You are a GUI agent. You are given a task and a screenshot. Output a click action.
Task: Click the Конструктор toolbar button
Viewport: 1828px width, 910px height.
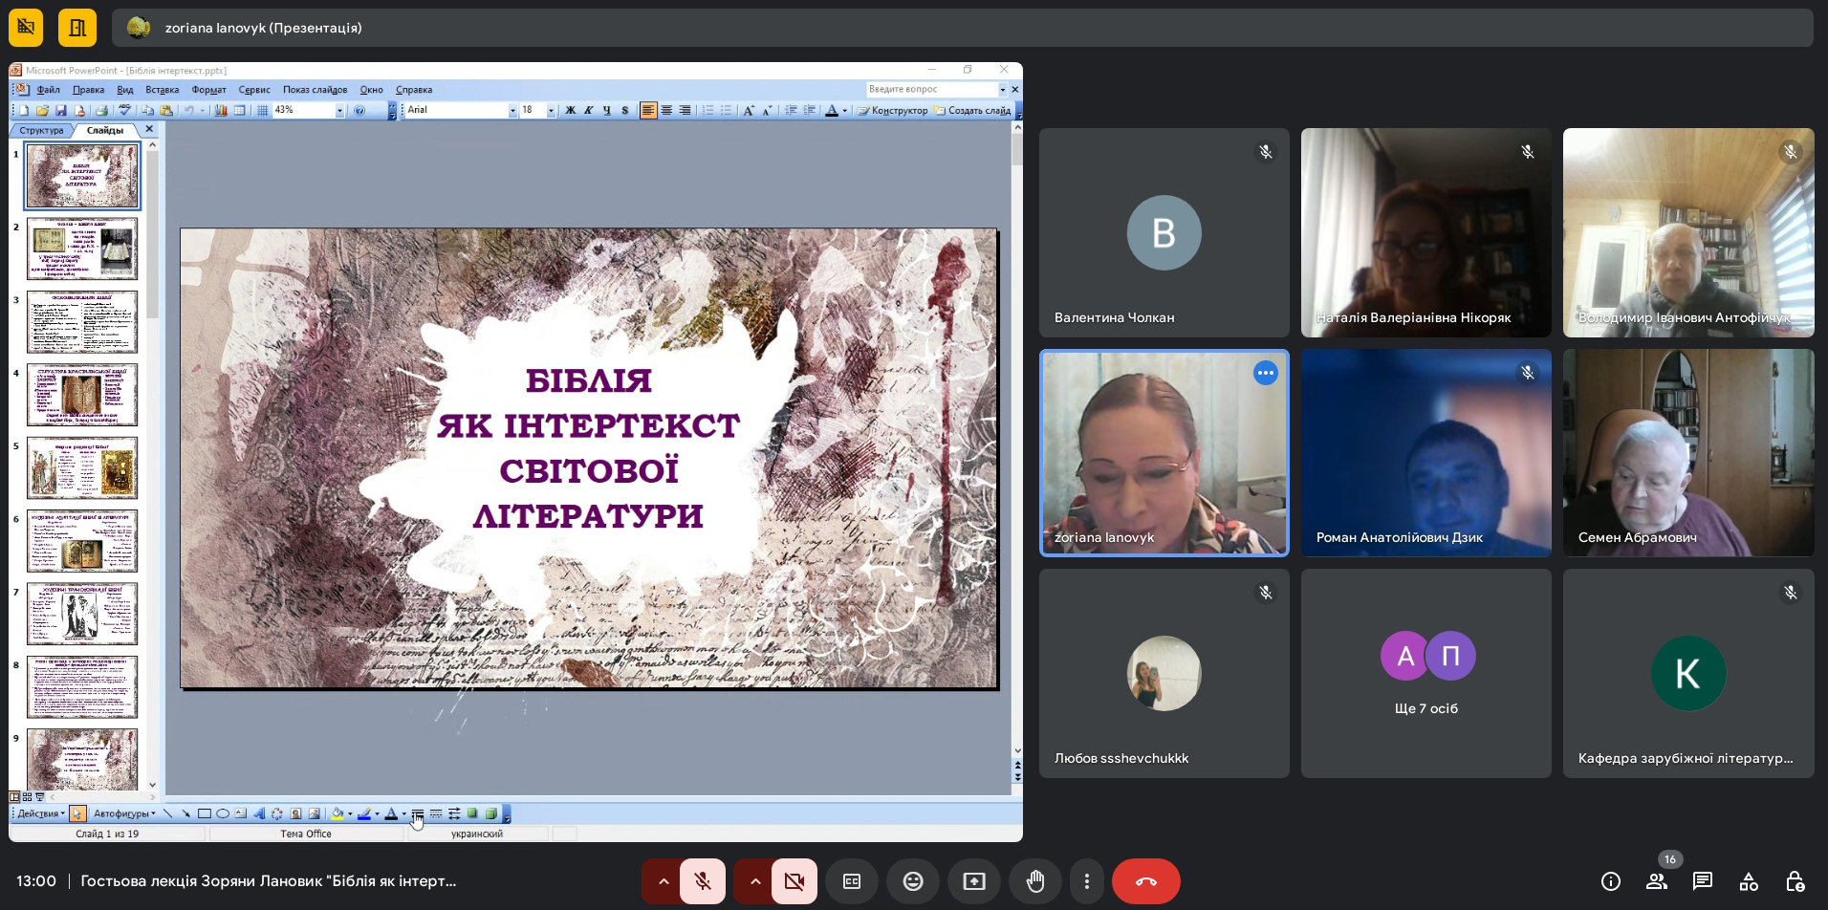tap(893, 111)
